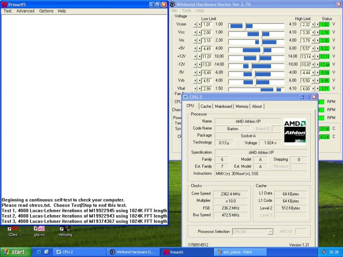Click the Prime95 line starting with Test 3

click(x=84, y=221)
